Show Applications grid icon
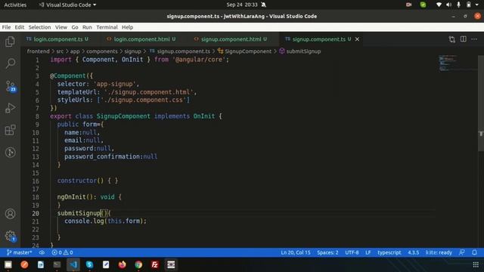Screen dimensions: 484x272 click(x=476, y=264)
